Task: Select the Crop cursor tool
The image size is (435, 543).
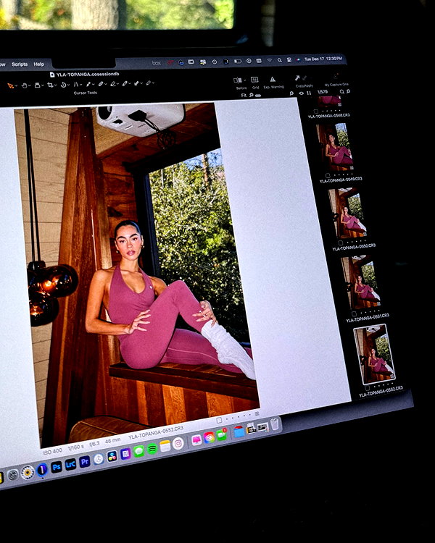Action: pyautogui.click(x=50, y=85)
